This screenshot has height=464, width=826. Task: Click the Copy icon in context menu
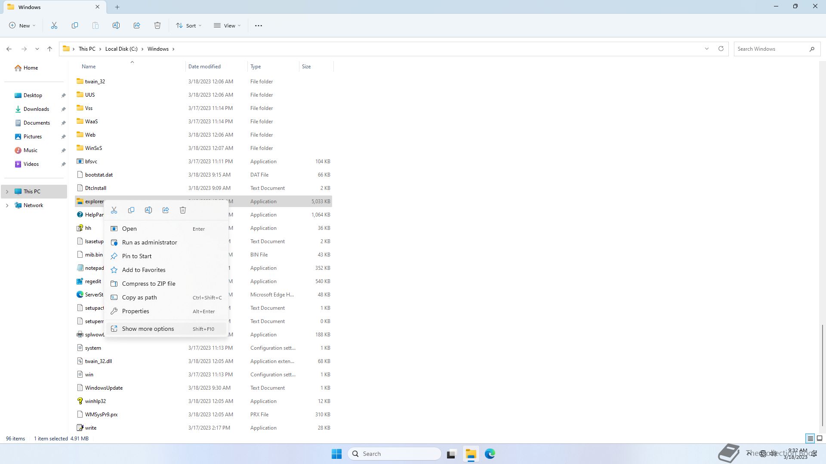click(131, 210)
